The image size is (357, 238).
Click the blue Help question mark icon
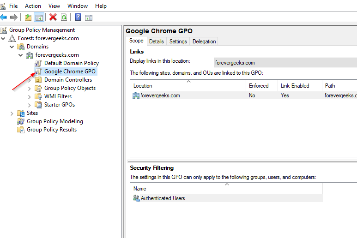(78, 17)
